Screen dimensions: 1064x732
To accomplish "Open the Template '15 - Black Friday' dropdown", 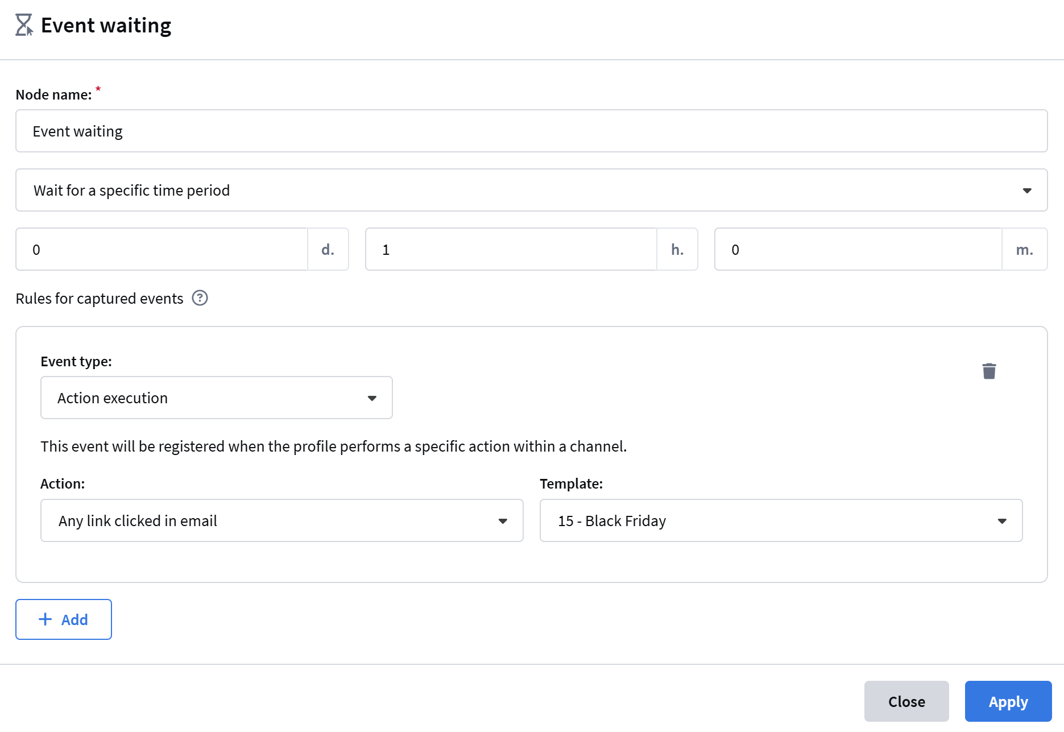I will coord(781,520).
